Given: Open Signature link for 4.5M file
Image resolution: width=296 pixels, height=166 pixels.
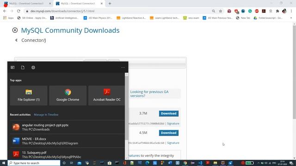Looking at the screenshot, I should click(173, 143).
